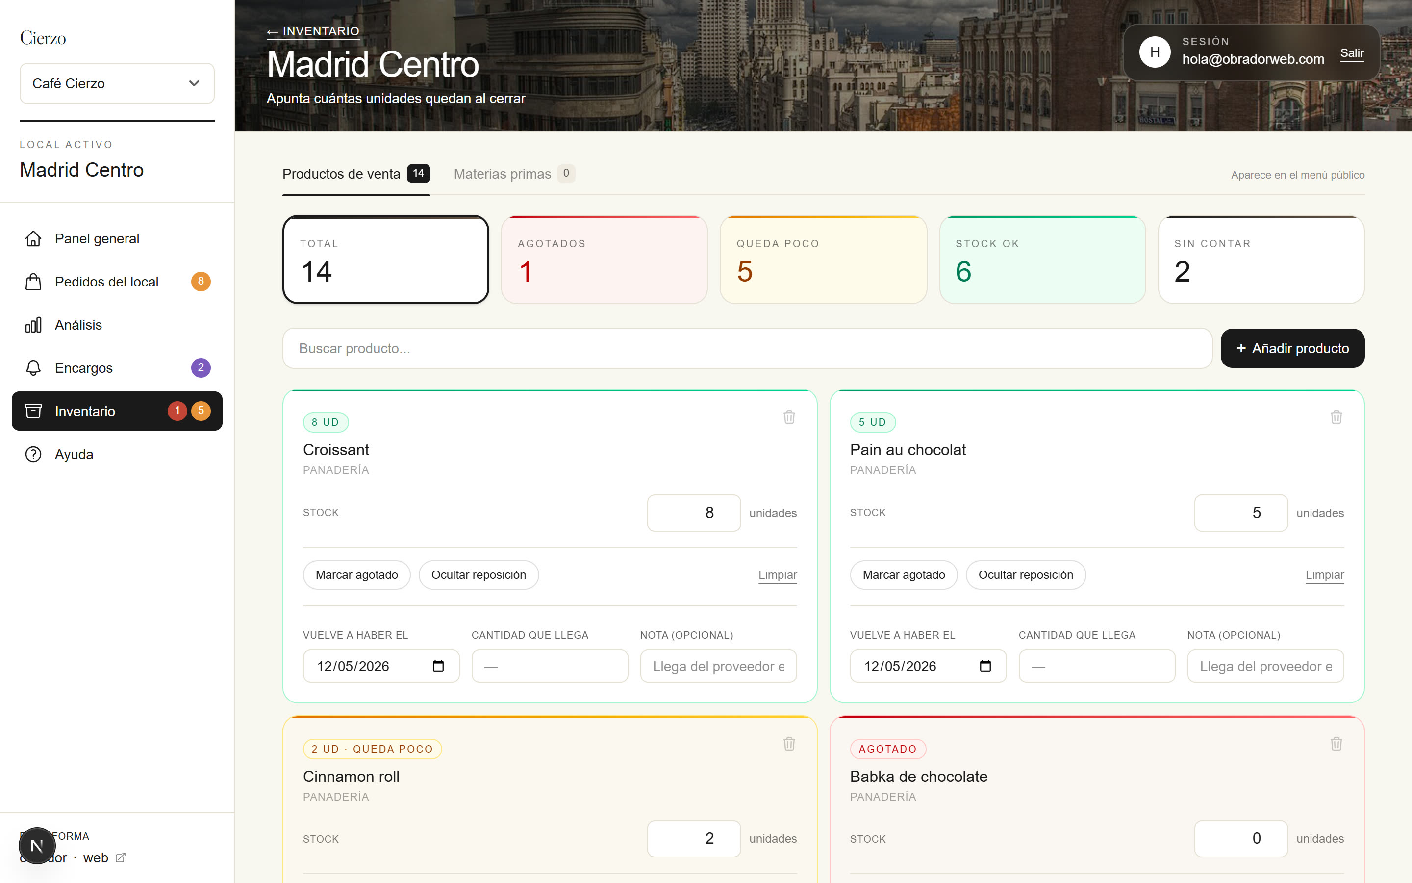Click Croissant Vuelve a haber el date field

tap(381, 666)
